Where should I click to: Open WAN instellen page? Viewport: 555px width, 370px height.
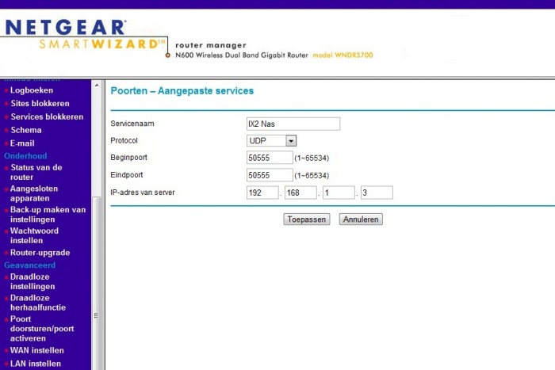tap(37, 350)
